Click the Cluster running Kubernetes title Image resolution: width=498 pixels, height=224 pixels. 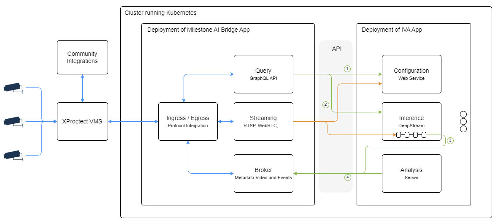tap(160, 13)
